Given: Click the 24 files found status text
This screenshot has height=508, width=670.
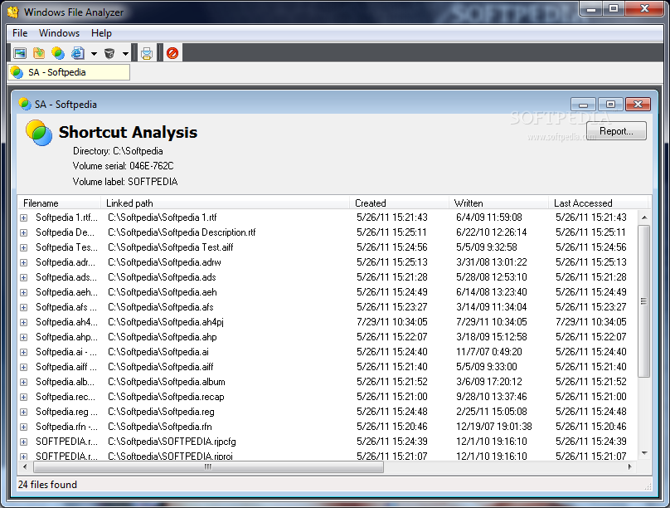Looking at the screenshot, I should tap(47, 485).
